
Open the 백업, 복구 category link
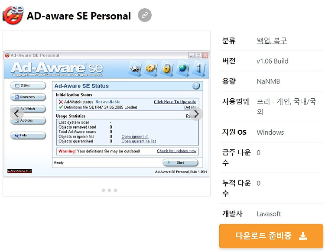point(272,41)
